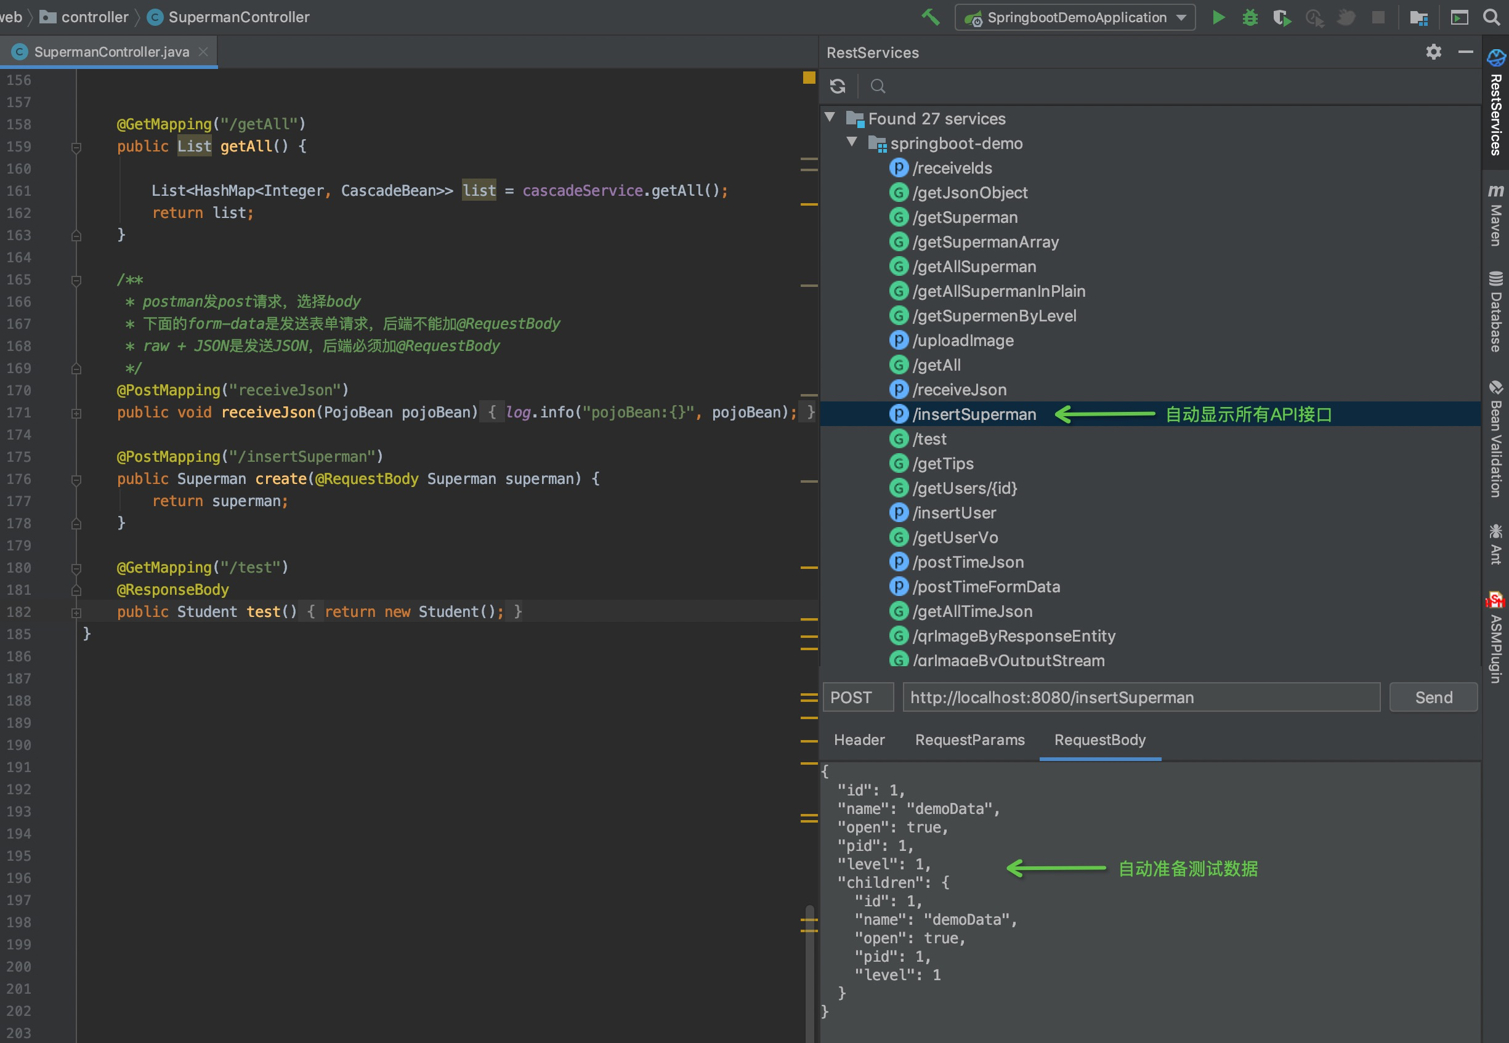The image size is (1509, 1043).
Task: Click the search magnifier in RestServices panel
Action: pos(878,86)
